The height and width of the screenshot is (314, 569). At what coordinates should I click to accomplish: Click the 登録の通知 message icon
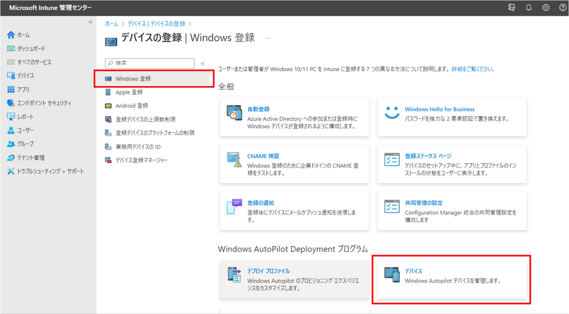tap(235, 207)
